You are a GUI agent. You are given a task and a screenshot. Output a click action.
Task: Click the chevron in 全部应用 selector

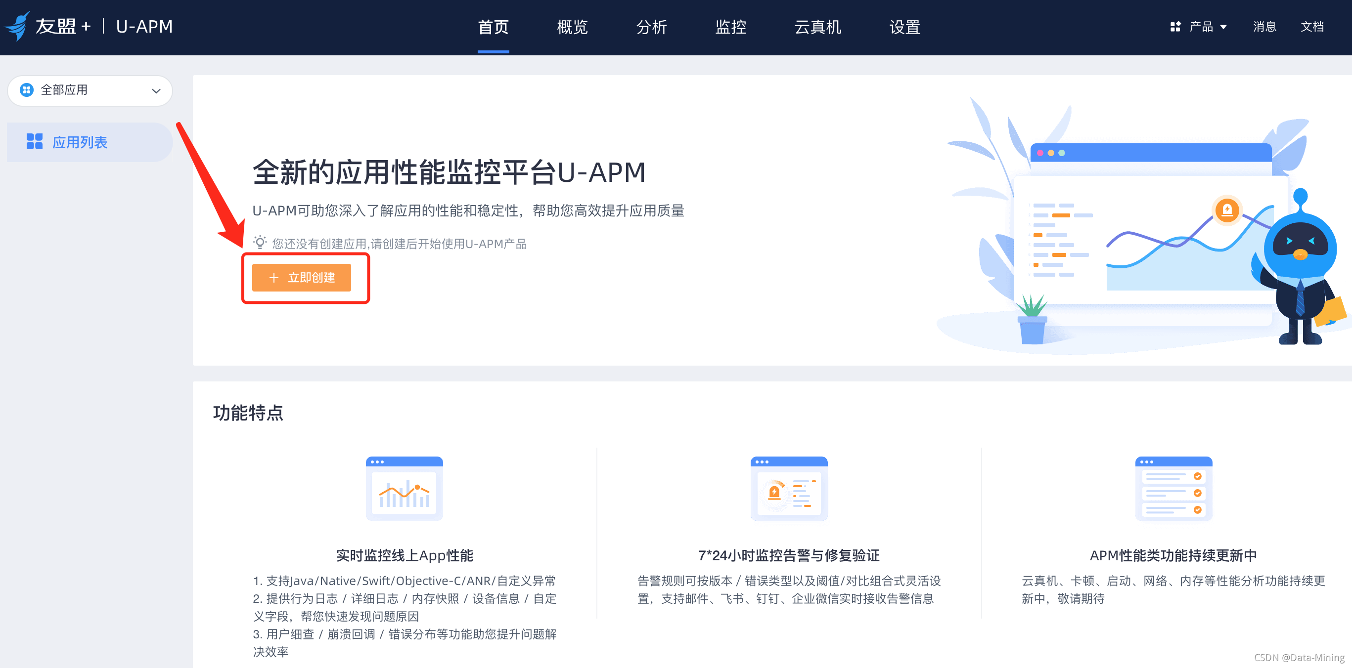(156, 91)
